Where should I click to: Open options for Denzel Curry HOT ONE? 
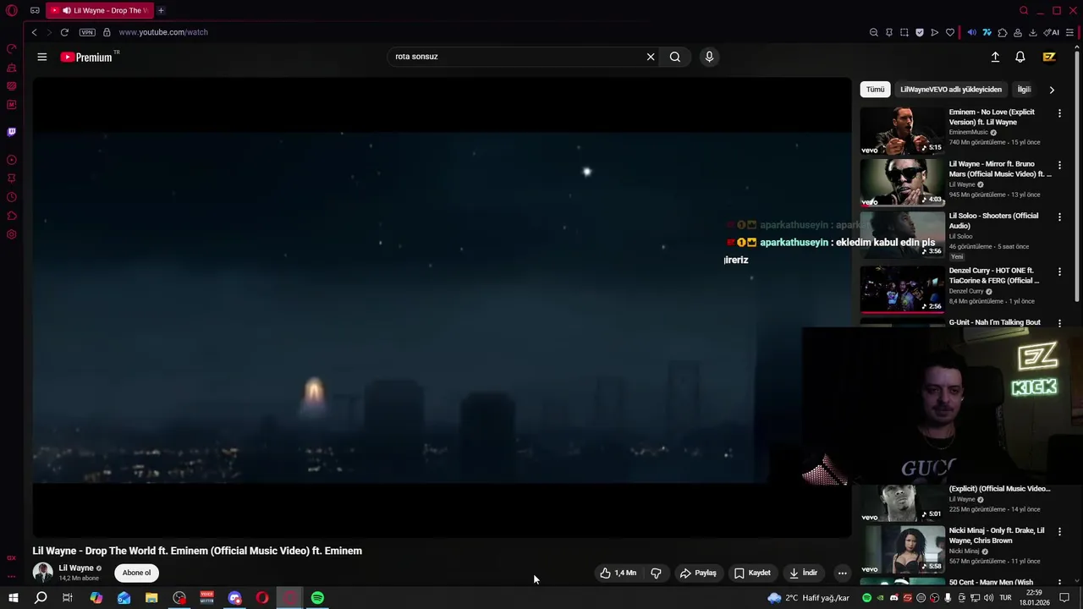click(x=1059, y=272)
